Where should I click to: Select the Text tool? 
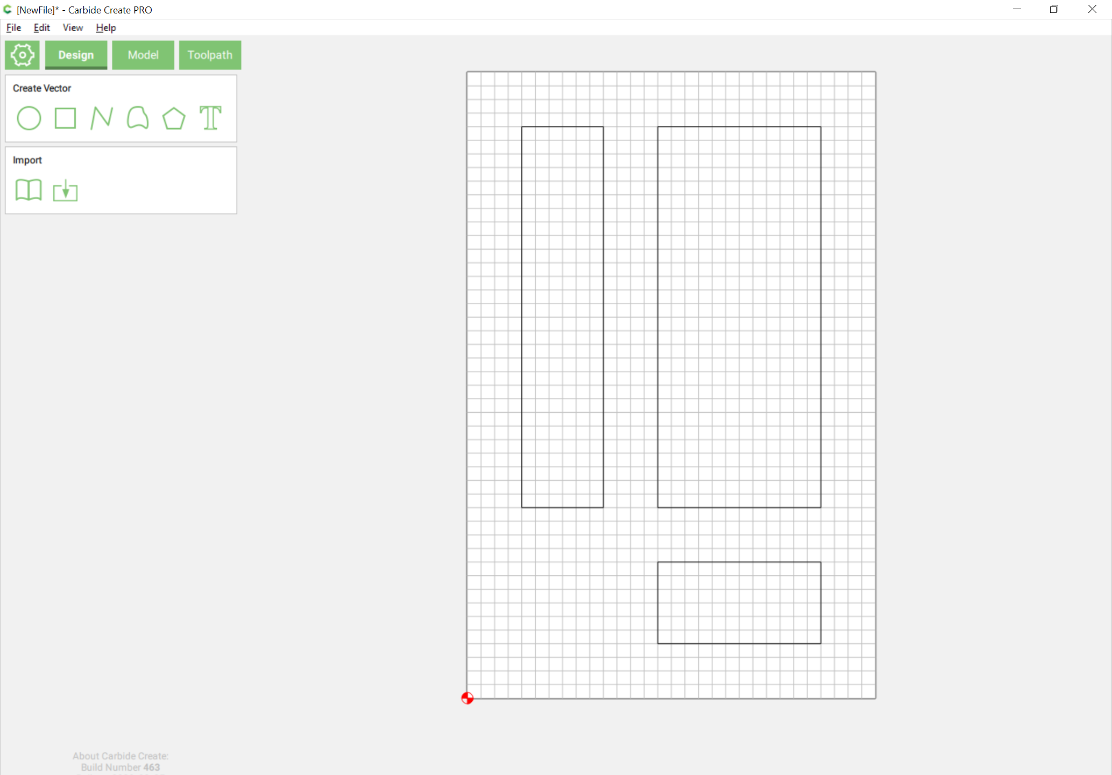tap(210, 118)
